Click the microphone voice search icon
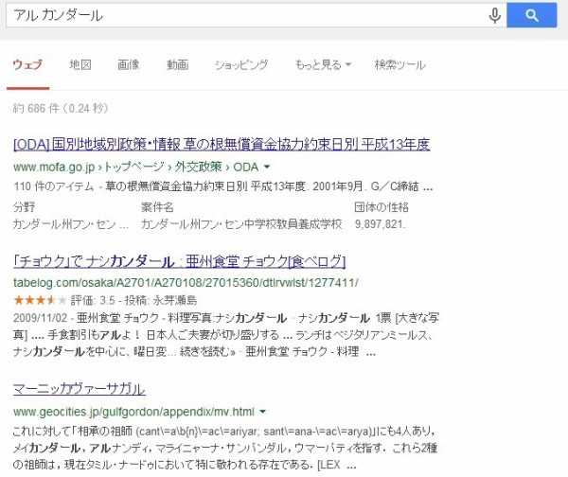This screenshot has height=477, width=568. point(494,15)
